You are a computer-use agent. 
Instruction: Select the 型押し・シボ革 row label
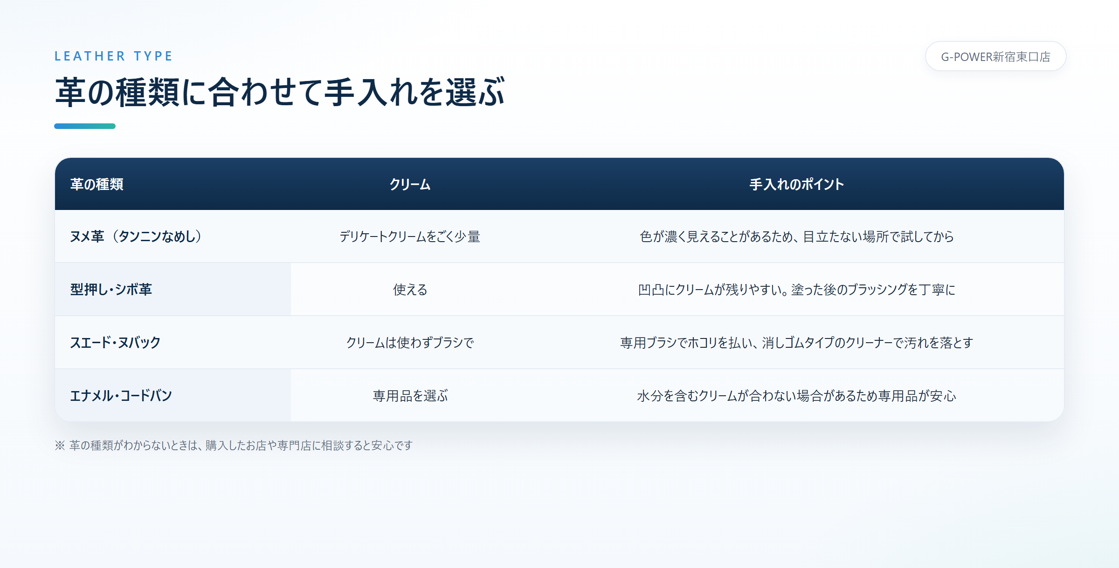tap(111, 290)
